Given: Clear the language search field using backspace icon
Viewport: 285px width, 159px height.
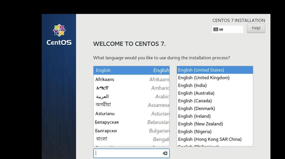Looking at the screenshot, I should pyautogui.click(x=165, y=153).
